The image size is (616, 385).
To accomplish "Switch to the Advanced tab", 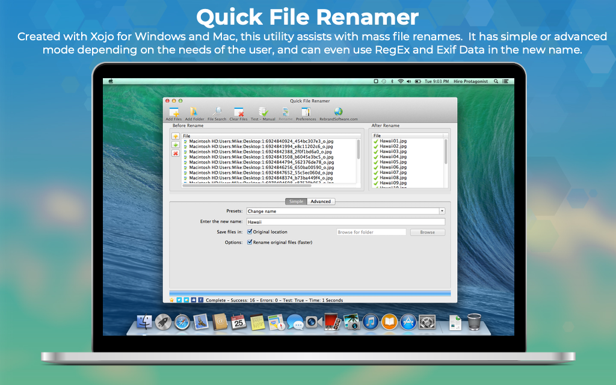I will (x=321, y=202).
